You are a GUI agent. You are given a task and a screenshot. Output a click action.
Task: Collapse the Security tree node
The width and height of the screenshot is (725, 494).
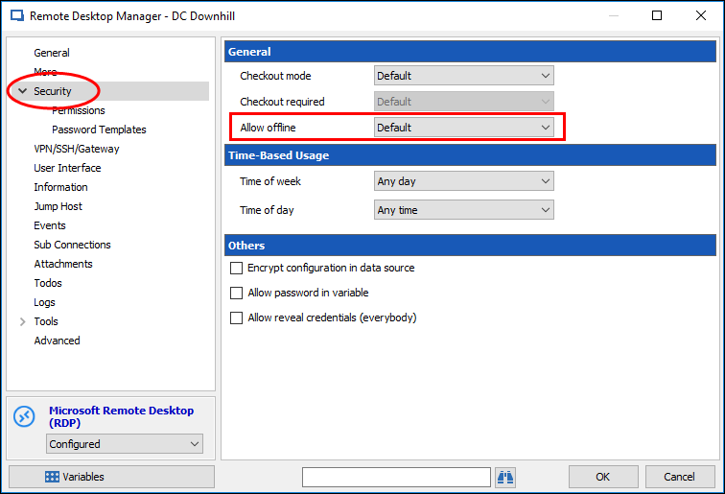[22, 91]
